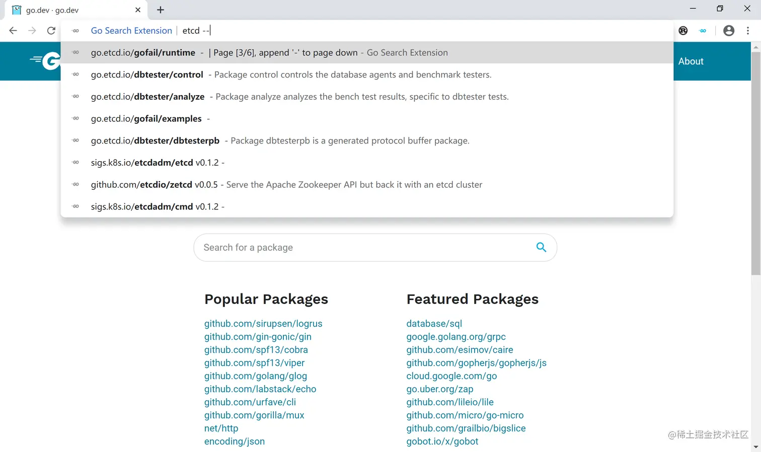Open gobot.io/x/gobot featured package
This screenshot has height=452, width=761.
442,441
